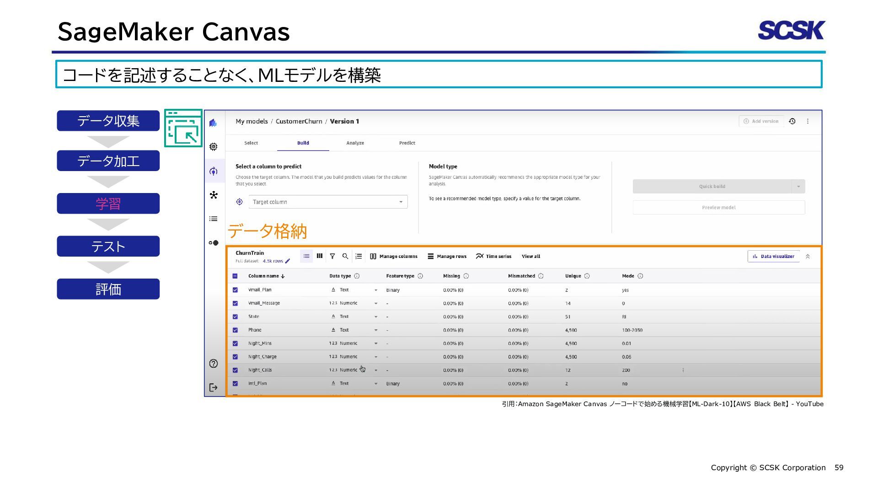Open the SageMaker Canvas home logo
878x494 pixels.
point(213,123)
